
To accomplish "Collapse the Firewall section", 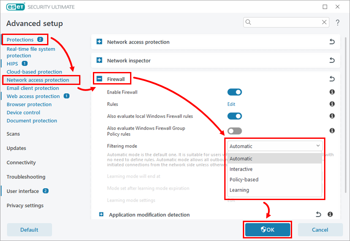I will coord(99,79).
